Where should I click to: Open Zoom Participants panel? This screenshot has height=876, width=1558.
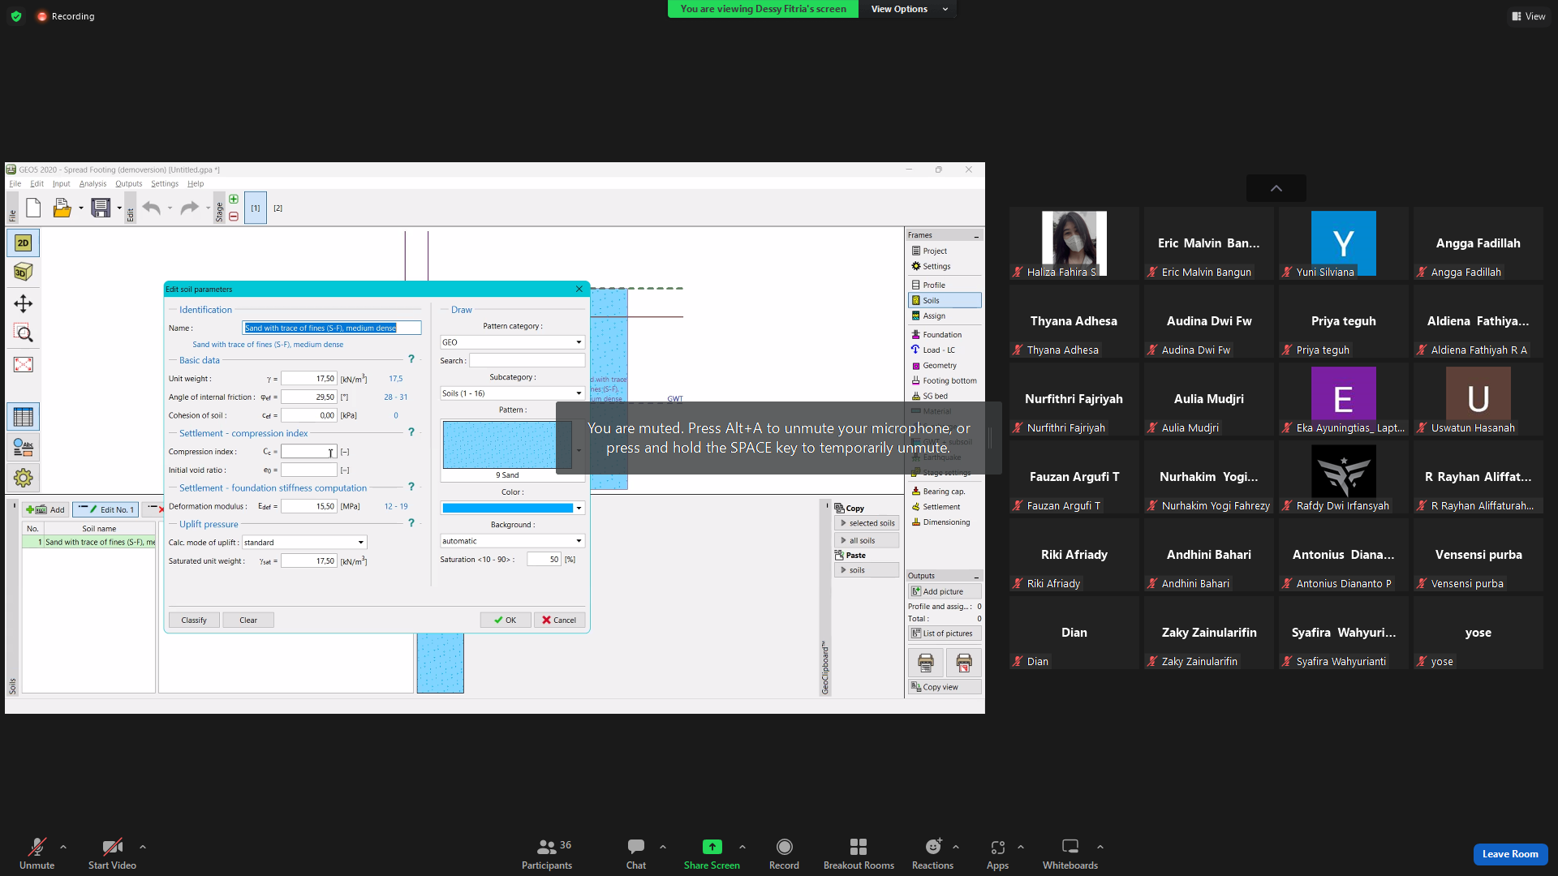547,854
